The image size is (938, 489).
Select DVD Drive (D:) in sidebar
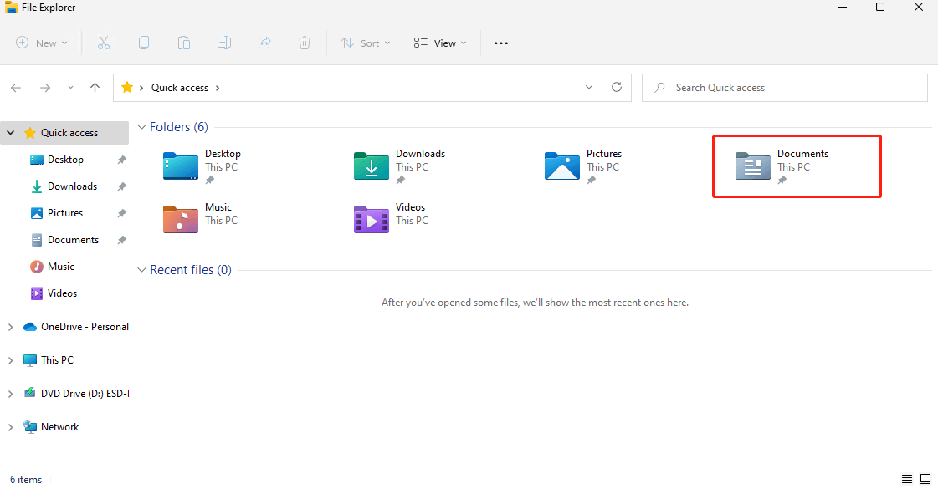[x=85, y=394]
